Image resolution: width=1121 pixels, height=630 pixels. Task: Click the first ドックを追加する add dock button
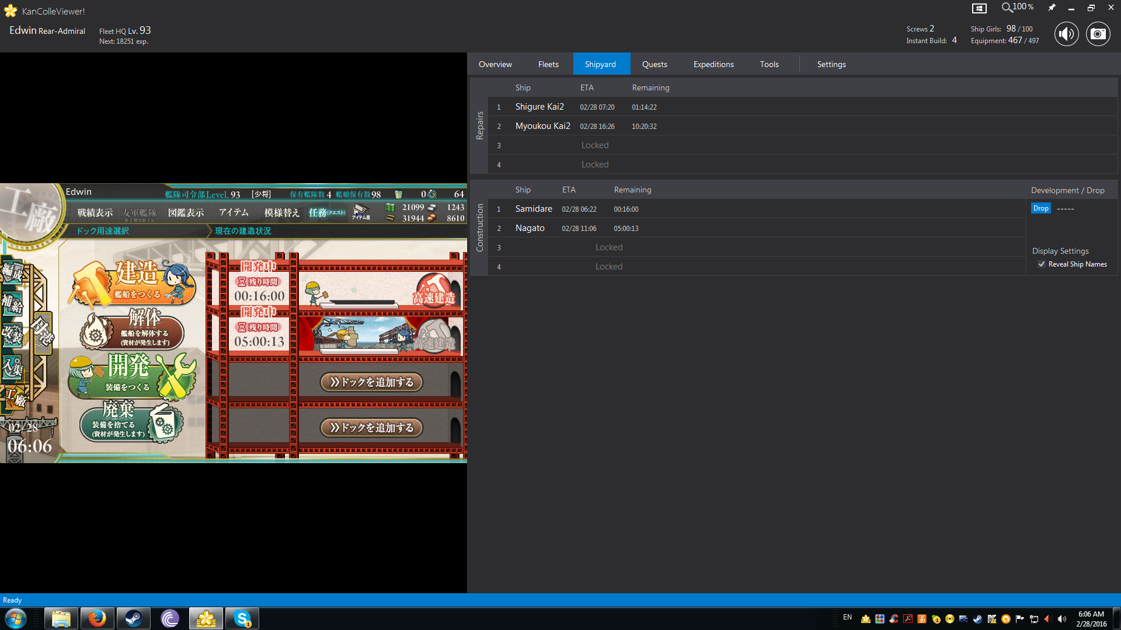[x=371, y=382]
